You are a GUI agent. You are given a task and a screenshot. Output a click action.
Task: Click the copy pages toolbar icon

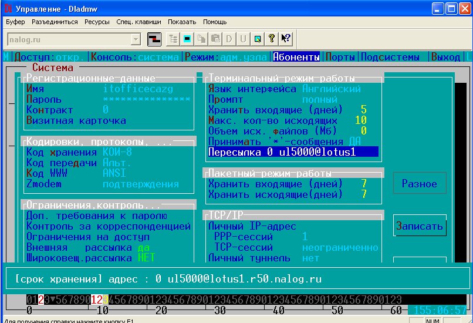click(201, 39)
